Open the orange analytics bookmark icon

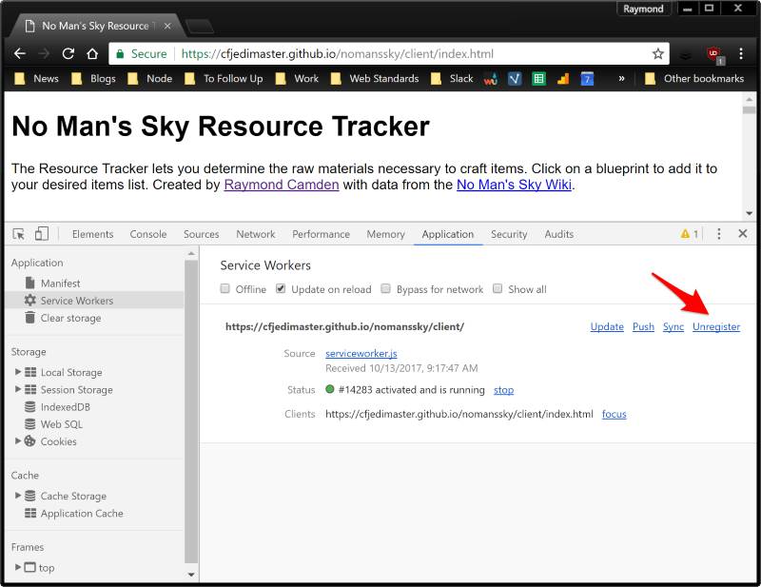tap(563, 79)
